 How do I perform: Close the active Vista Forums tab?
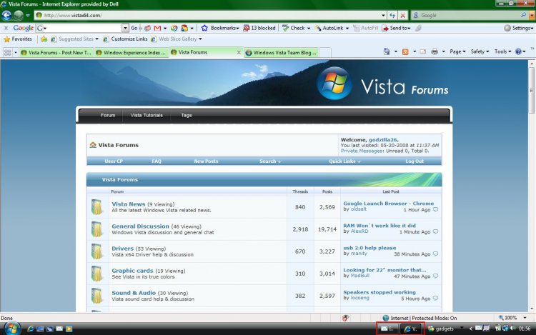pyautogui.click(x=239, y=52)
